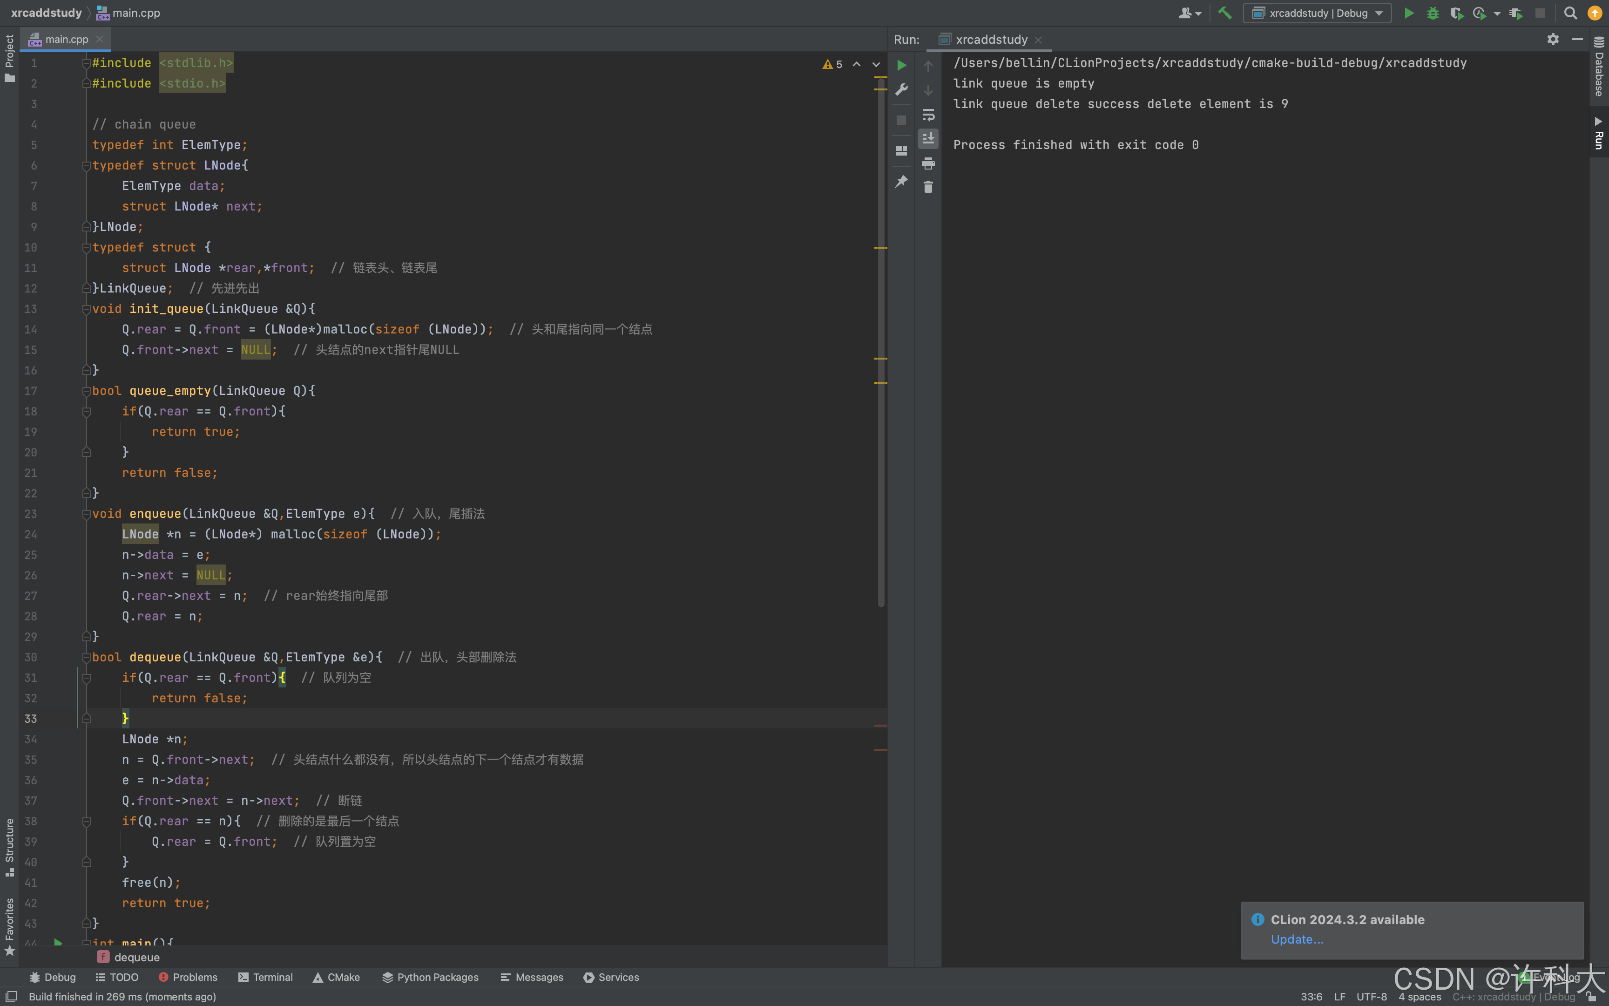Open the Terminal tool window tab
The width and height of the screenshot is (1609, 1006).
click(265, 977)
